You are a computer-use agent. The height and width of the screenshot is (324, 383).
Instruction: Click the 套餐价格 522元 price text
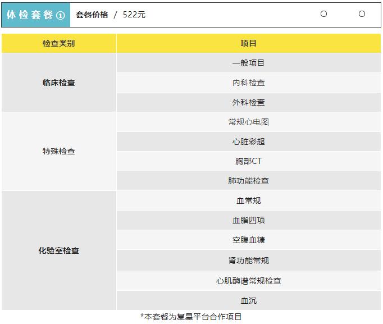coord(111,15)
